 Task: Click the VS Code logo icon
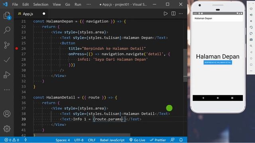5,4
